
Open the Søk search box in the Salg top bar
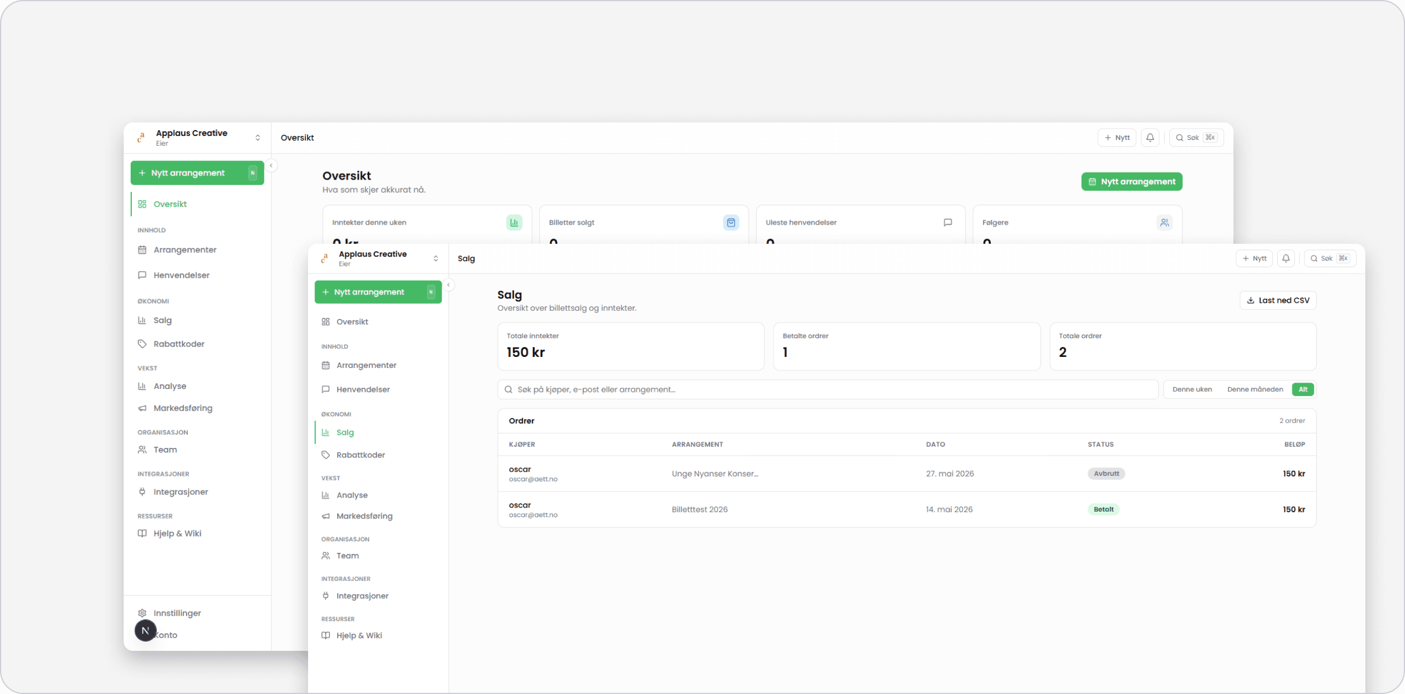point(1330,258)
